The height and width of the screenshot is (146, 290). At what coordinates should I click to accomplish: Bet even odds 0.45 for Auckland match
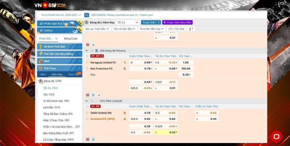pos(206,119)
